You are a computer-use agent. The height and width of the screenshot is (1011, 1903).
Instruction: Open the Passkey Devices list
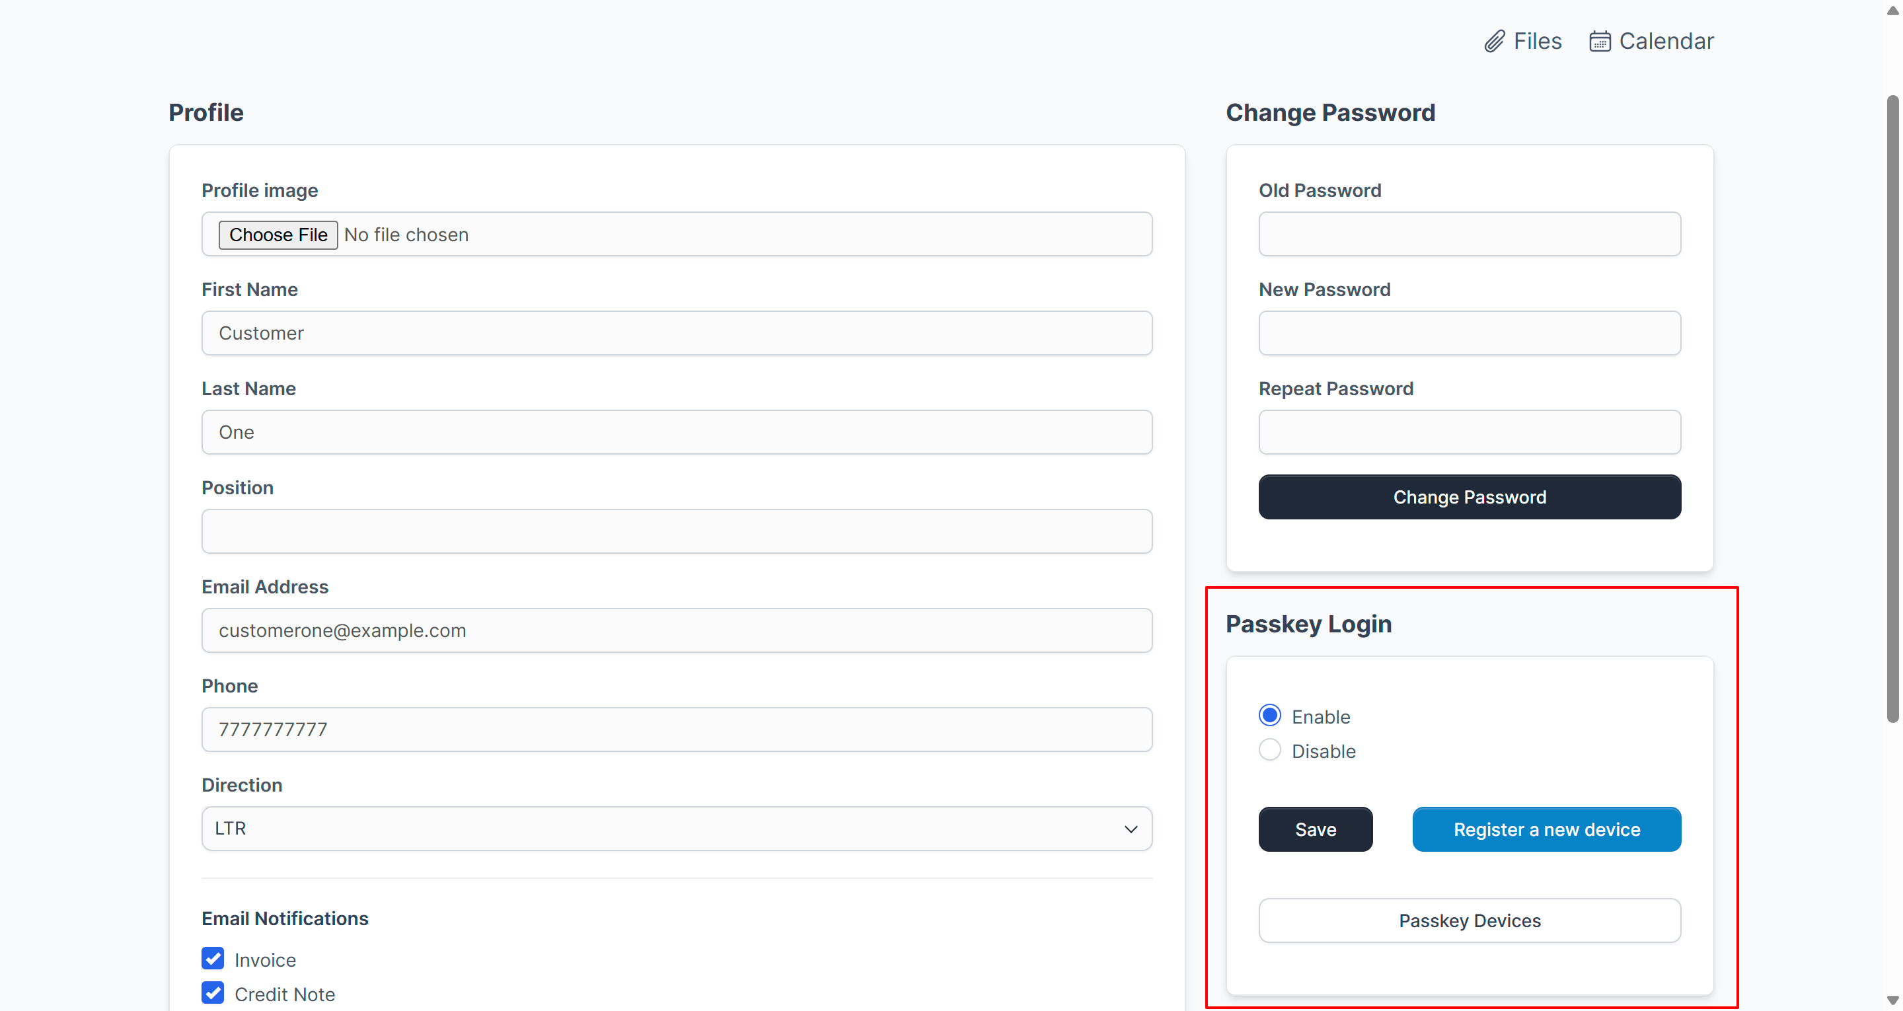point(1469,920)
